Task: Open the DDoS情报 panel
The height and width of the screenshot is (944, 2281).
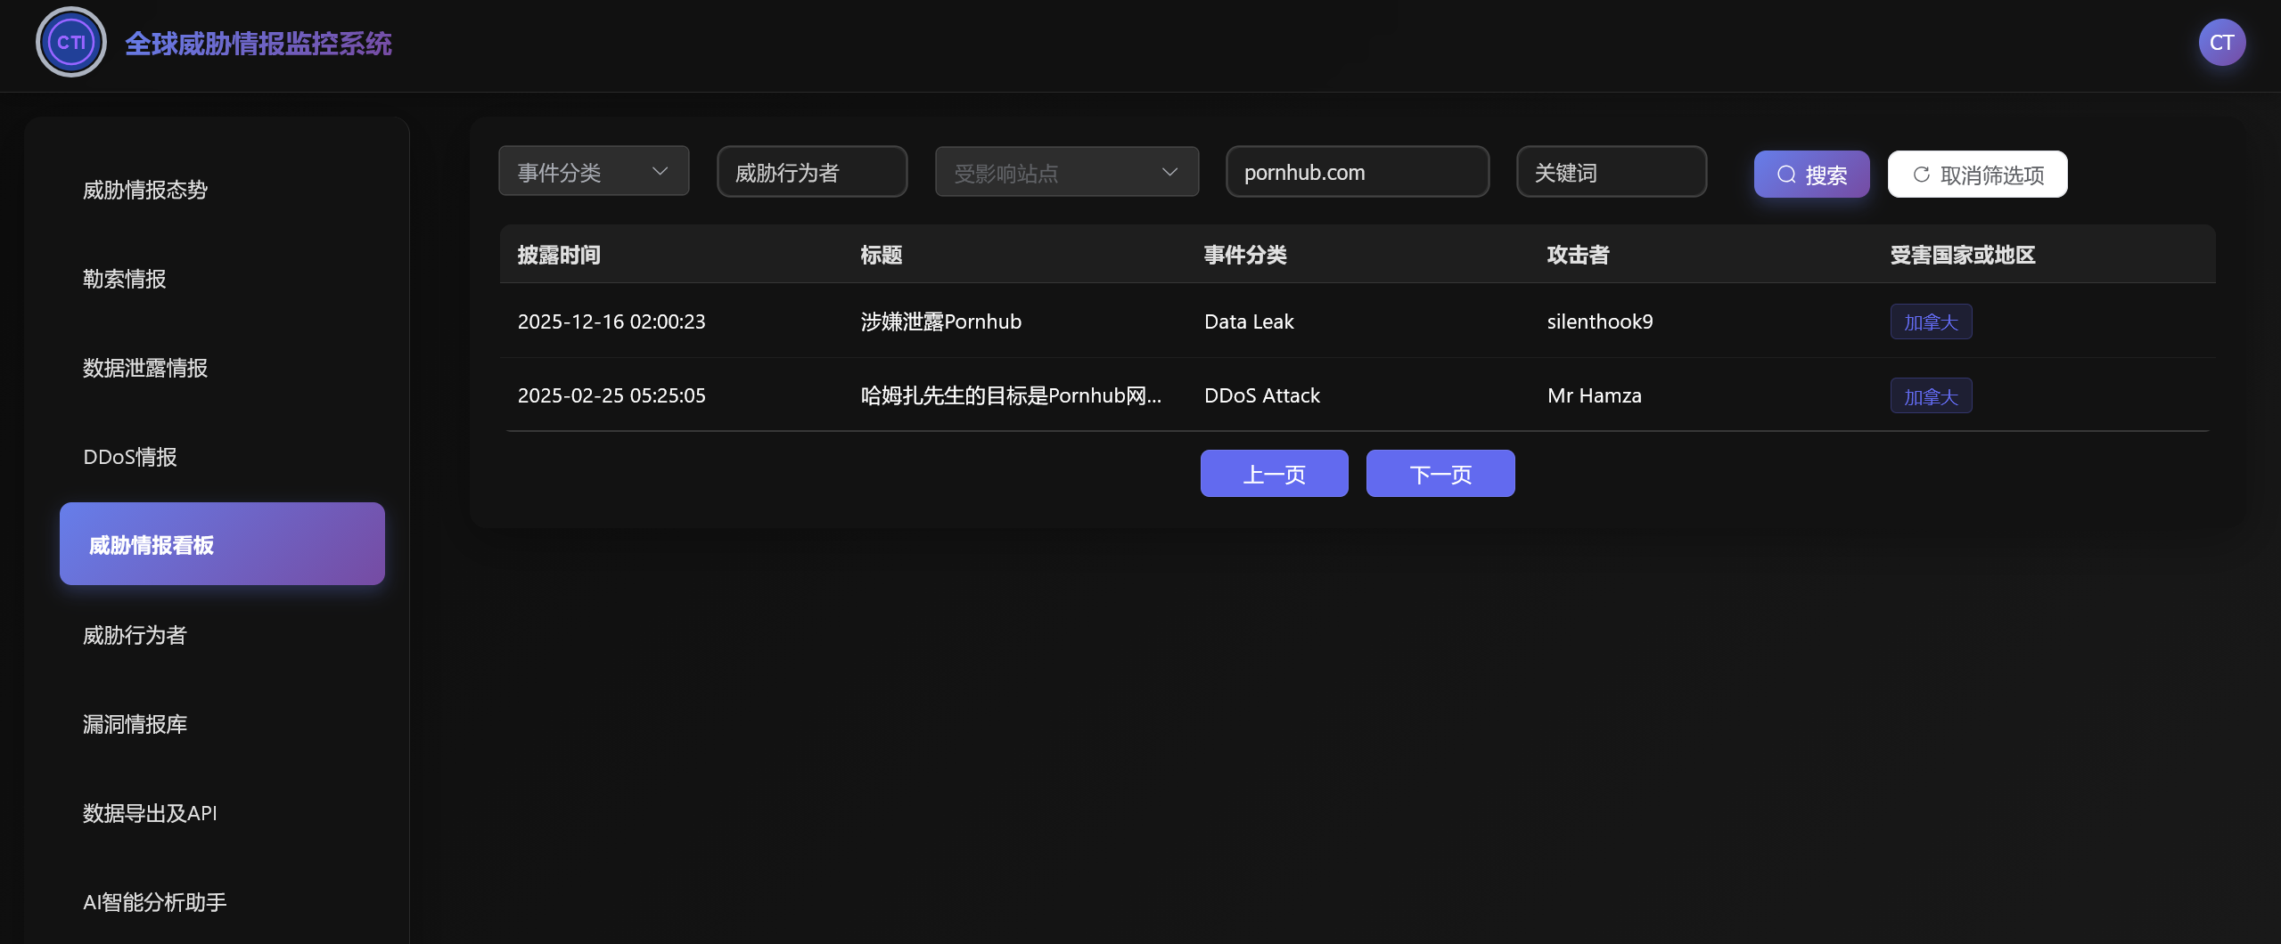Action: pyautogui.click(x=129, y=456)
